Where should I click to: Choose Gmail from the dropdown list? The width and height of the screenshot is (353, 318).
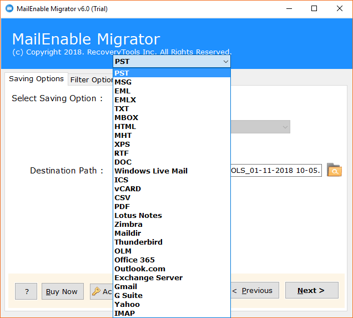click(x=172, y=287)
